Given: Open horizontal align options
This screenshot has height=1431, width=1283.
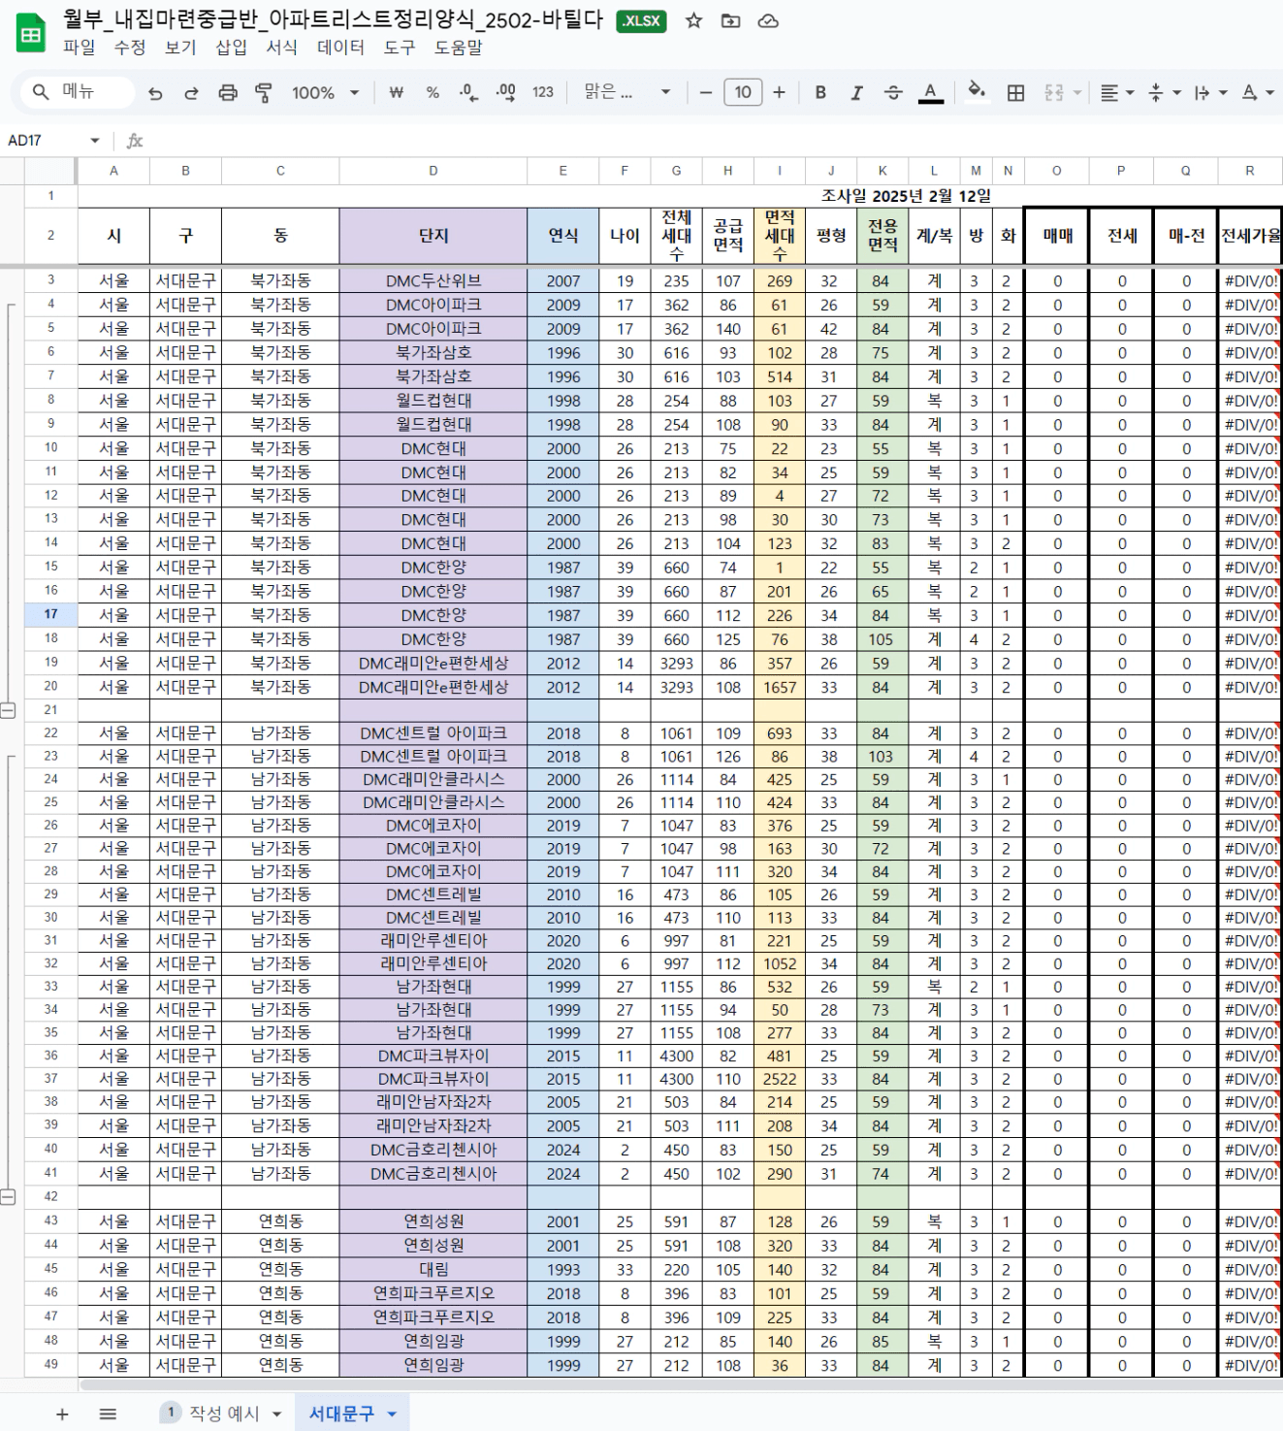Looking at the screenshot, I should pyautogui.click(x=1117, y=93).
